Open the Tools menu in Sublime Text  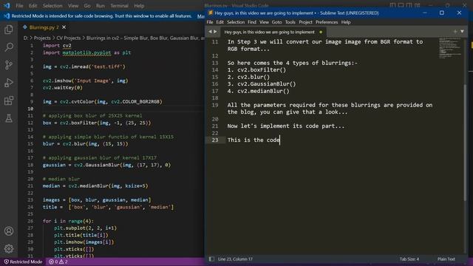tap(290, 22)
